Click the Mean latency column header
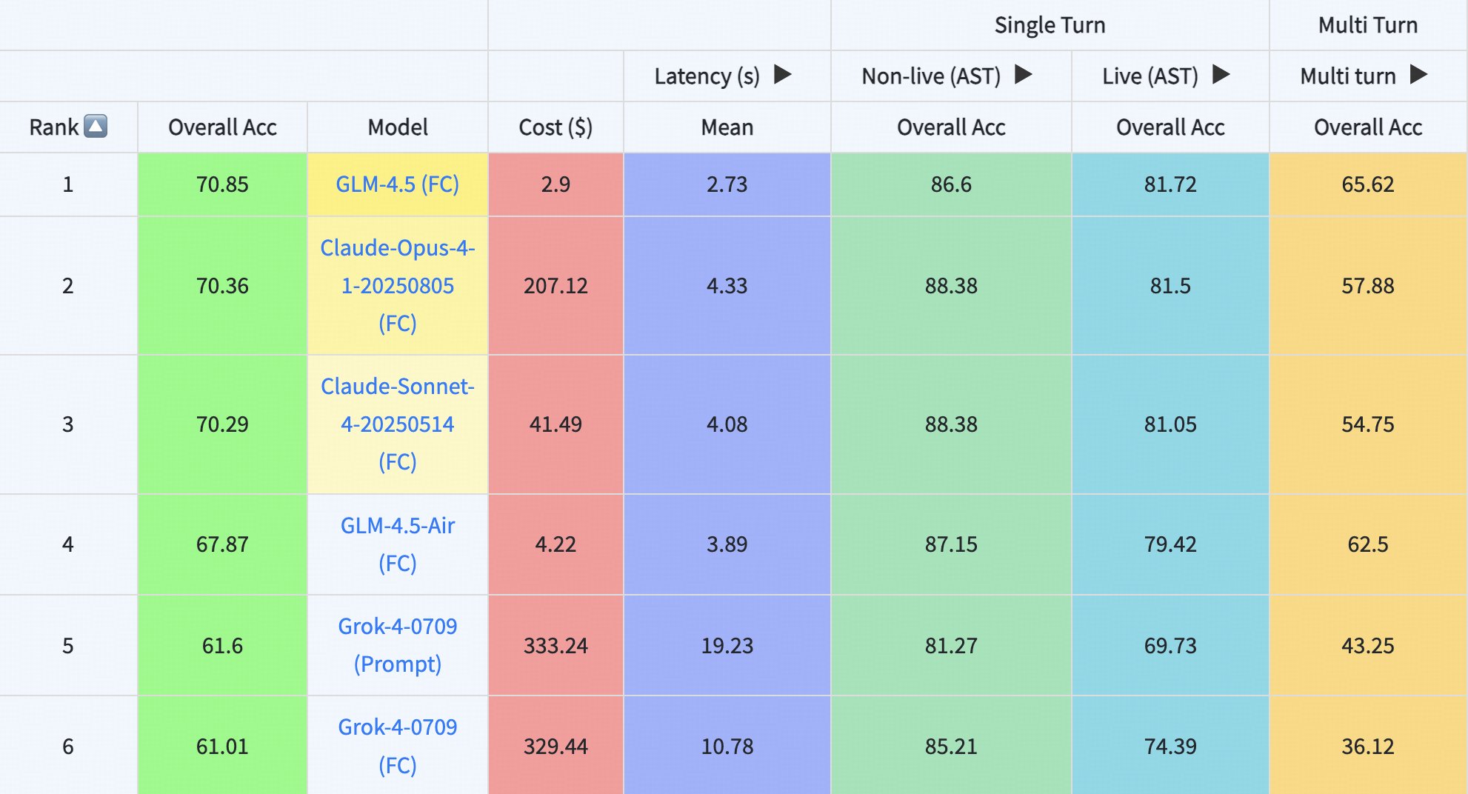The width and height of the screenshot is (1468, 794). click(x=727, y=127)
